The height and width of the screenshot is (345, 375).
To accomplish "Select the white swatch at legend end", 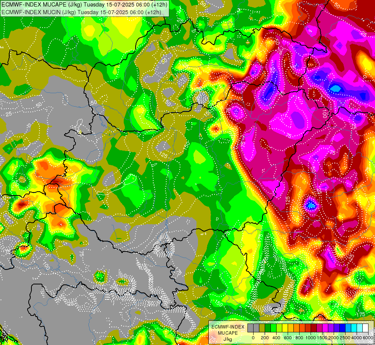I will [x=366, y=328].
